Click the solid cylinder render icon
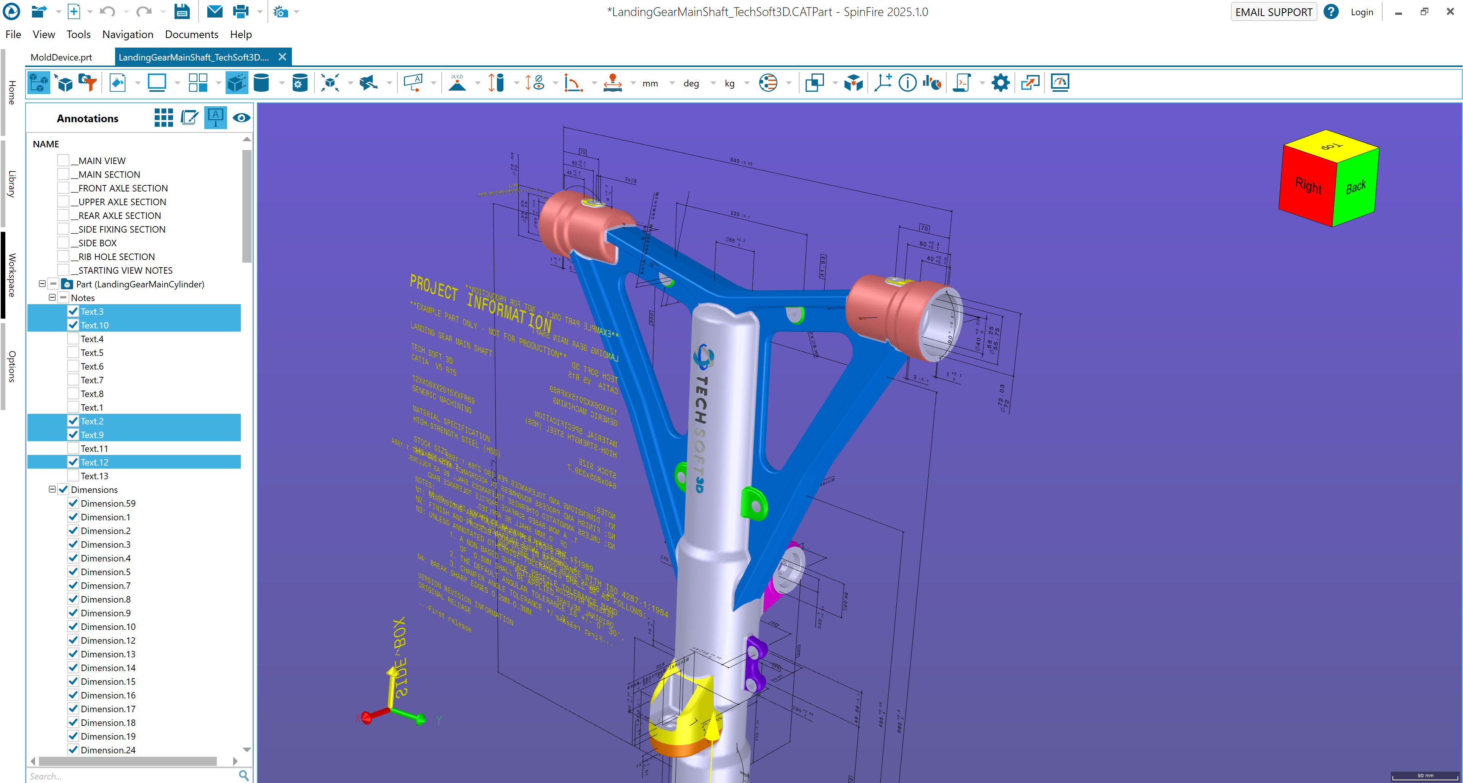1463x783 pixels. [x=261, y=83]
